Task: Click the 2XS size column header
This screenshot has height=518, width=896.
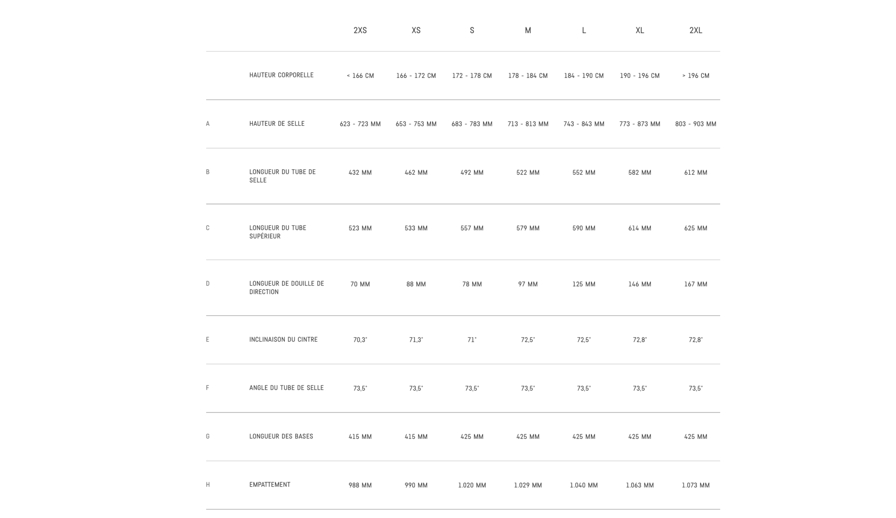Action: pos(360,30)
